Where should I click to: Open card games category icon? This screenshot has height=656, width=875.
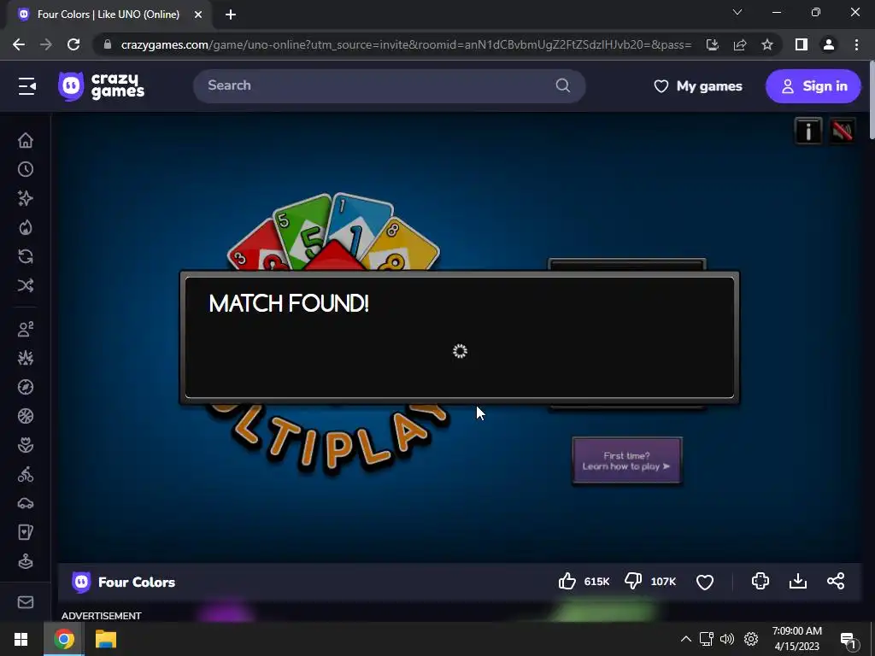point(26,532)
